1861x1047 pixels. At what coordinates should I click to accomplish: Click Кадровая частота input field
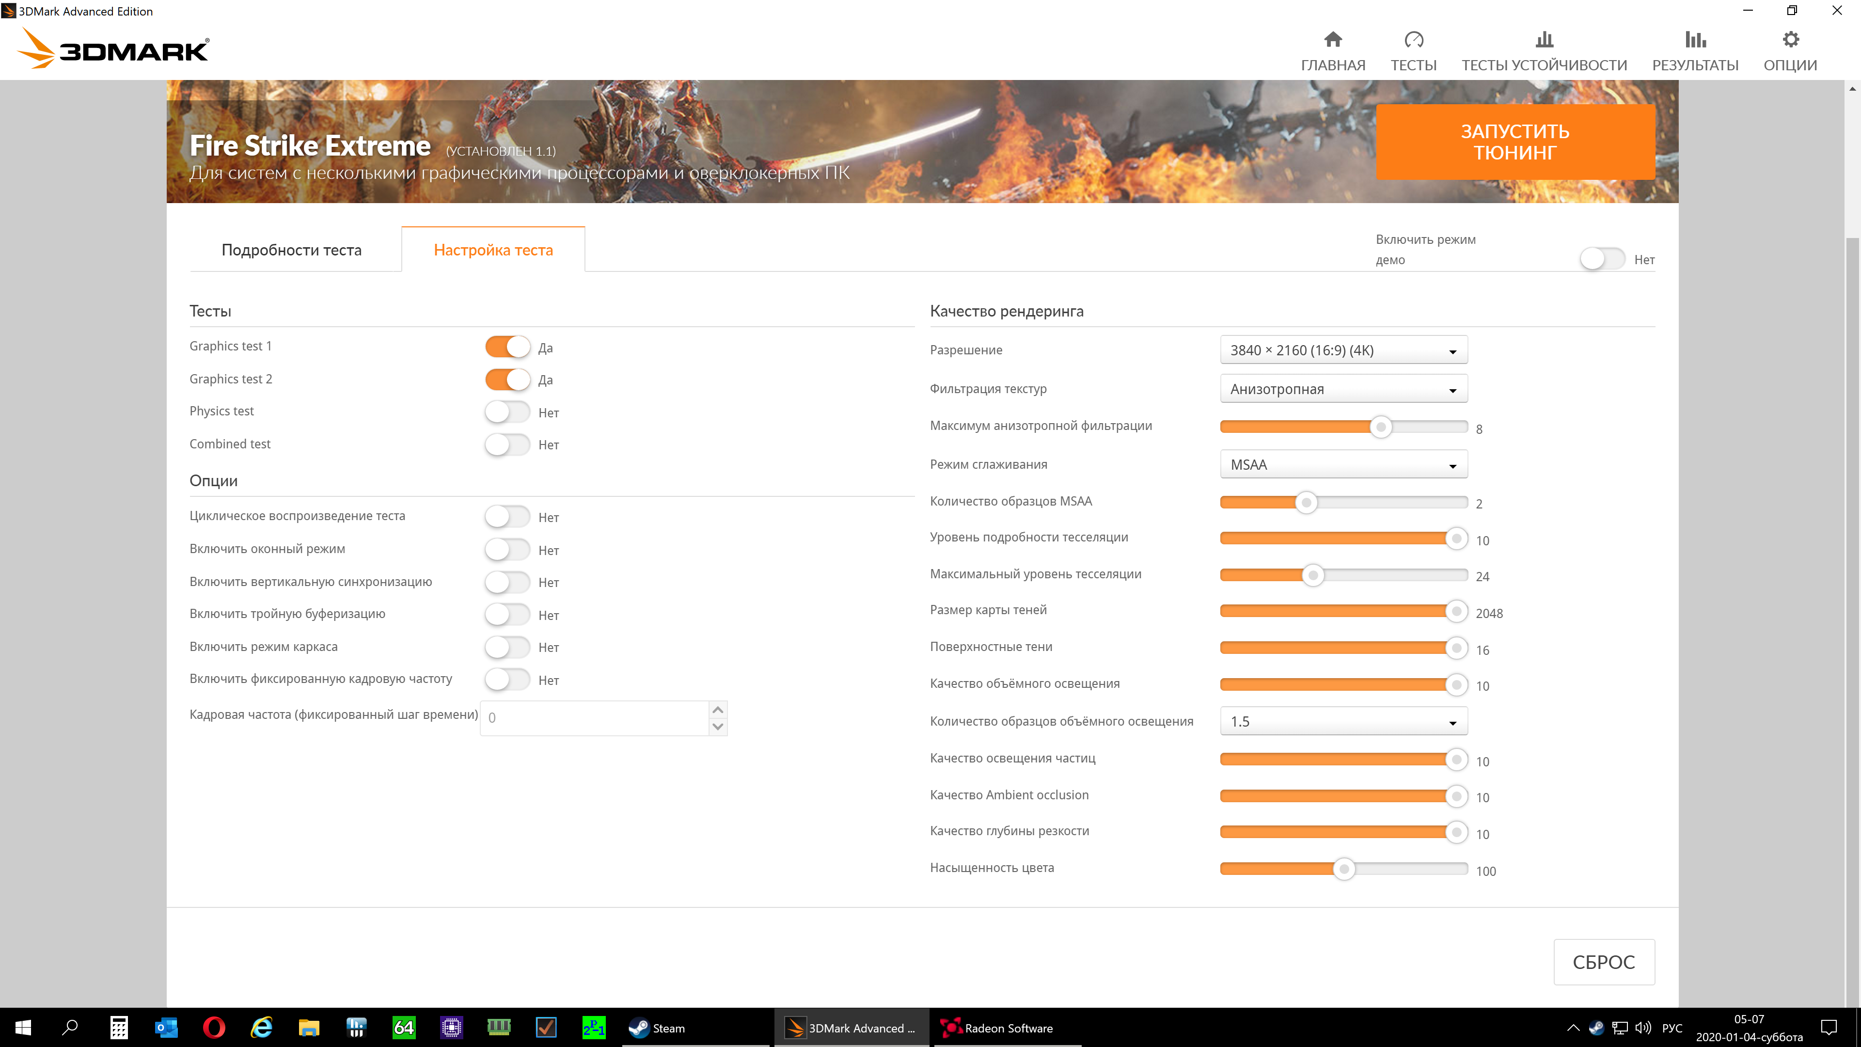[595, 718]
